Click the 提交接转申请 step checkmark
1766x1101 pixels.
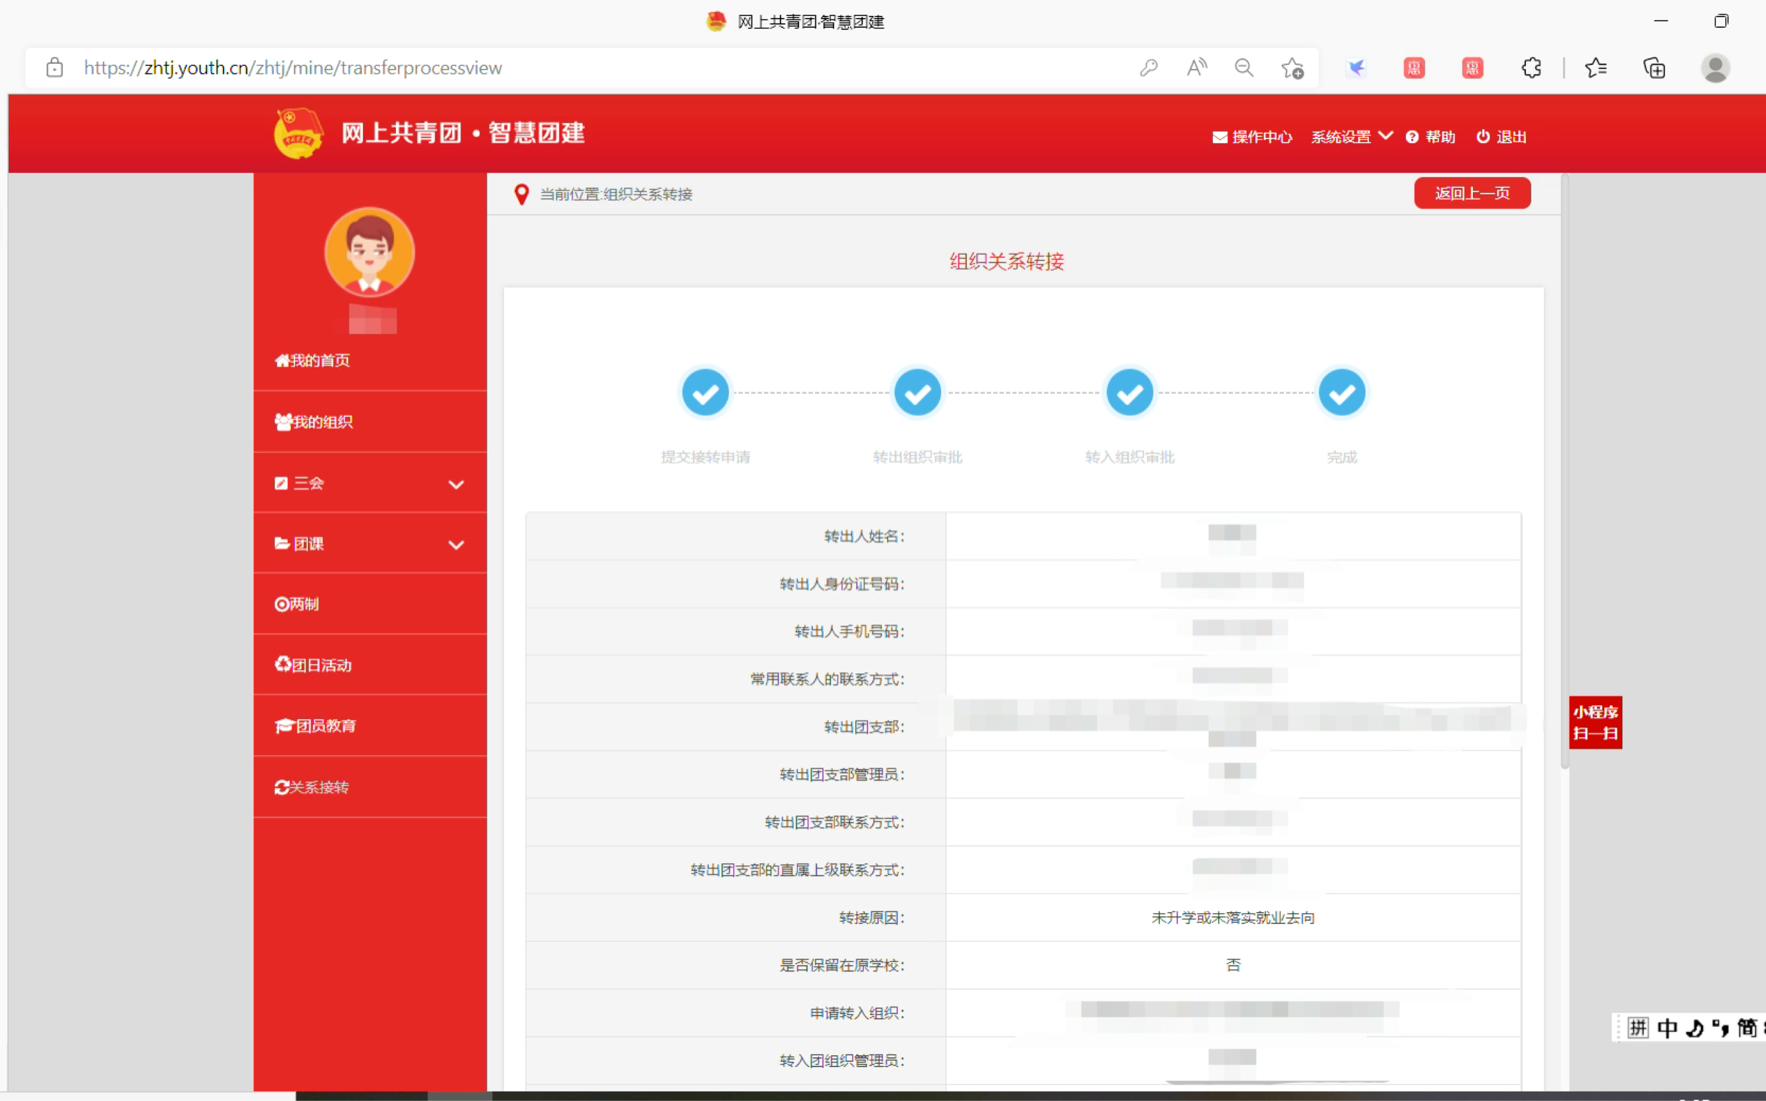click(x=705, y=392)
